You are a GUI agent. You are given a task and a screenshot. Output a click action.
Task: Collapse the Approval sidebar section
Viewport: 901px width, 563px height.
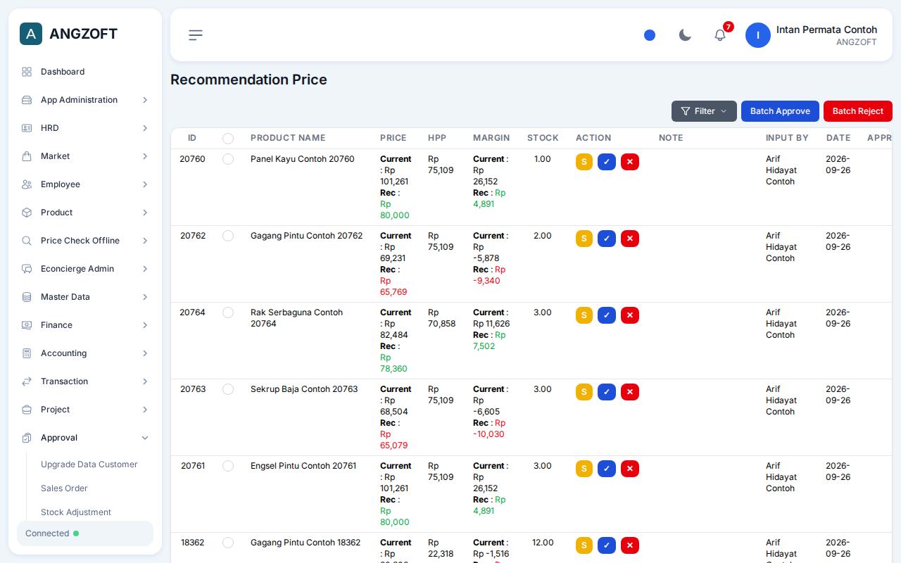point(85,438)
